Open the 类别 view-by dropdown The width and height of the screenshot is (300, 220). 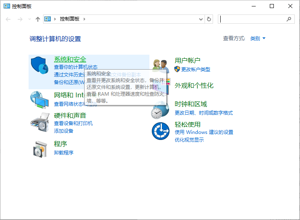tap(258, 39)
